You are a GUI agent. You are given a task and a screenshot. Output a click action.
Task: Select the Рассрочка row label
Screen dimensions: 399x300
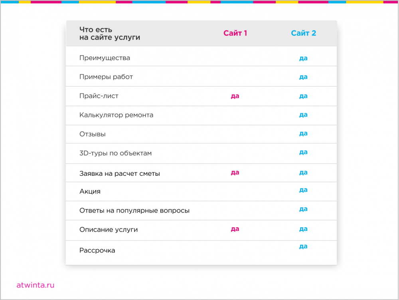point(97,250)
